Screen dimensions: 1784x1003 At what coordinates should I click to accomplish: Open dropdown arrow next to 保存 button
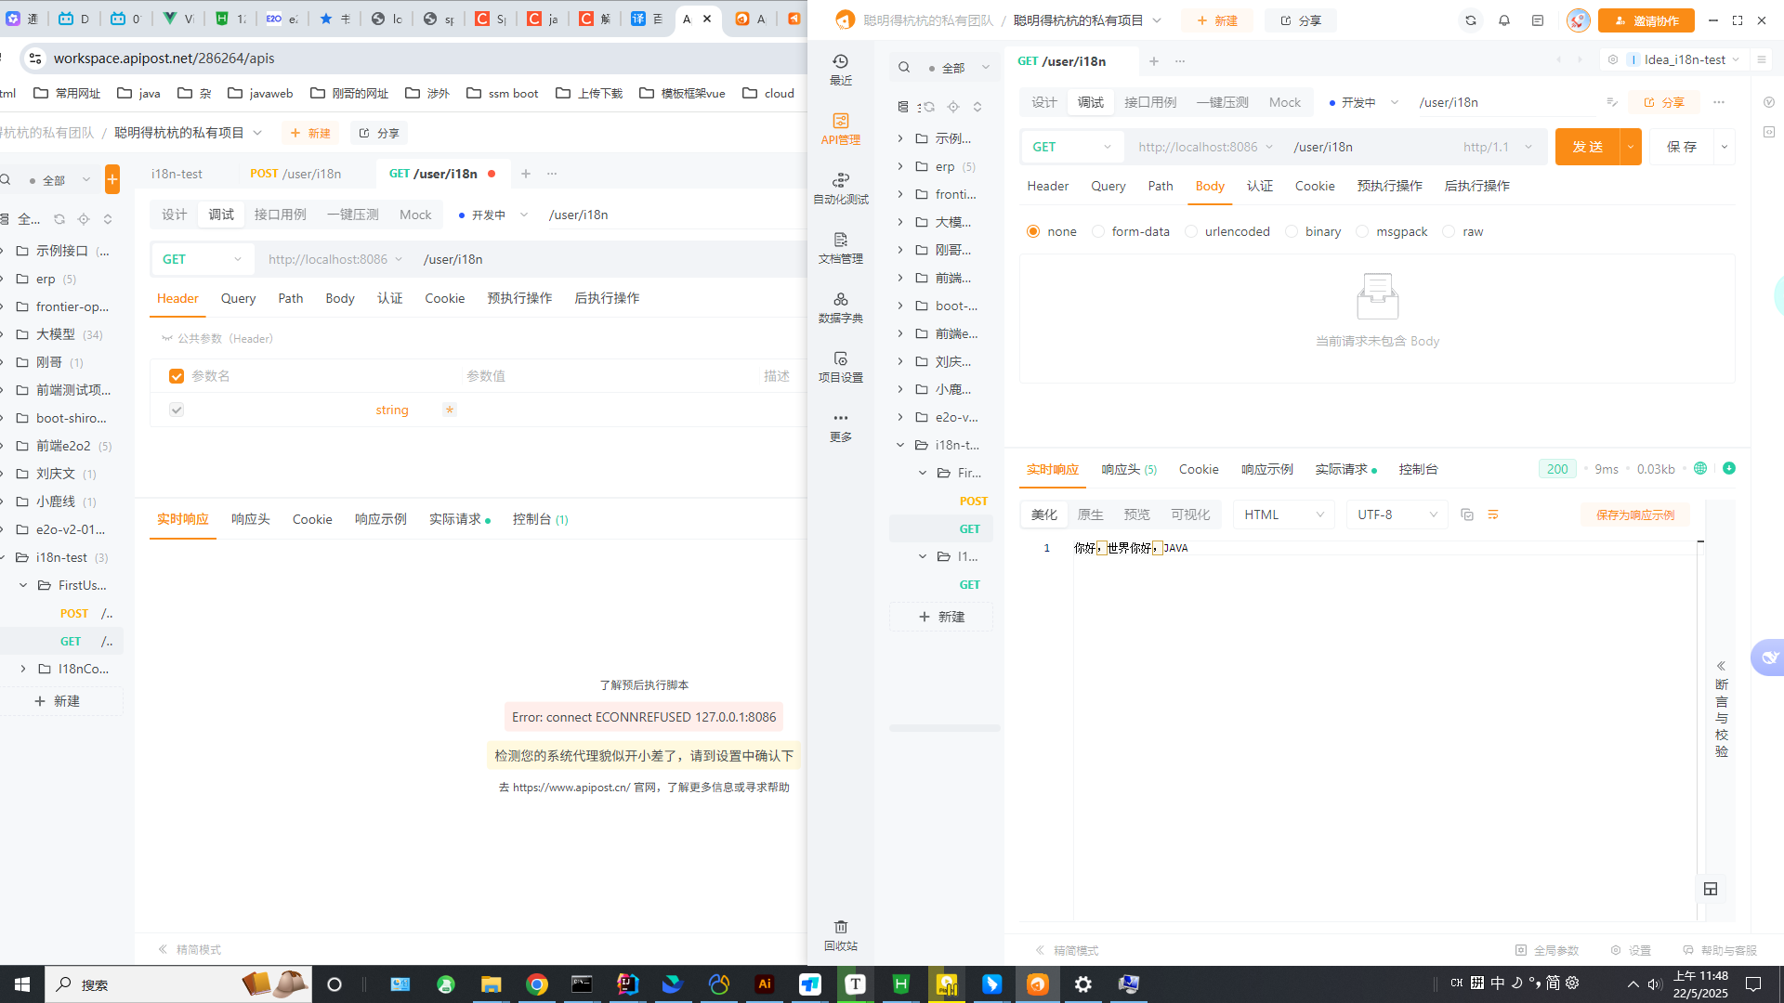click(x=1725, y=147)
